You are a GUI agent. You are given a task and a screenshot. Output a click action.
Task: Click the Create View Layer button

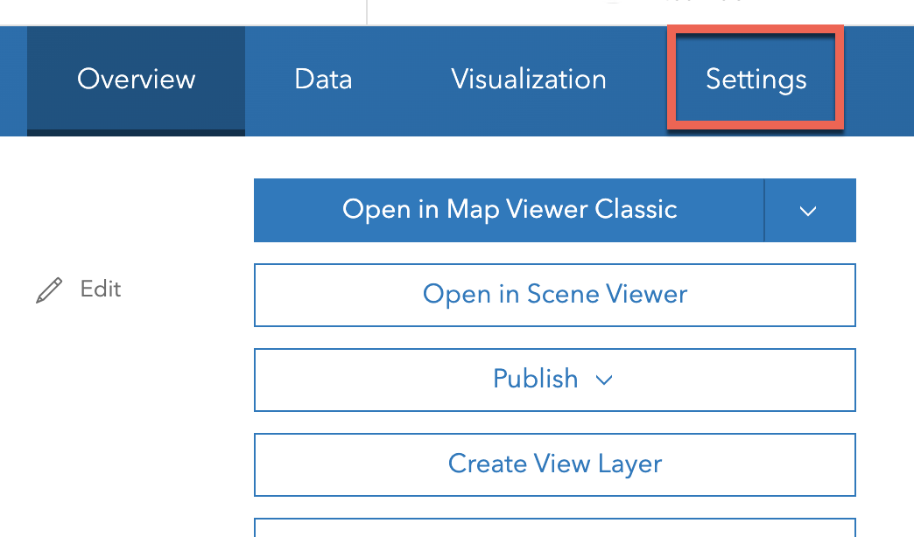click(554, 464)
